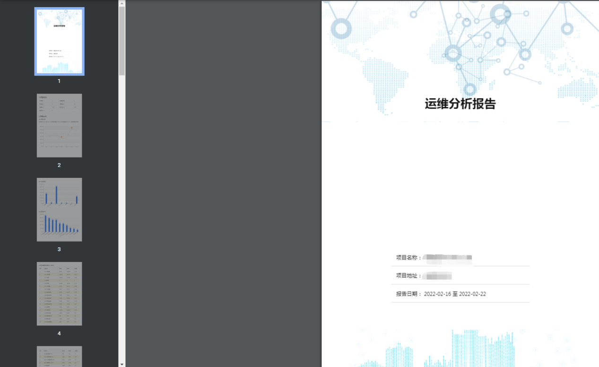599x367 pixels.
Task: Open page 3 thumbnail with bar charts
Action: [59, 210]
